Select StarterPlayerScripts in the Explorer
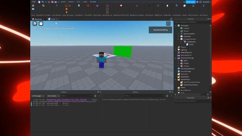Viewport: 242px width, 136px height. pyautogui.click(x=191, y=85)
